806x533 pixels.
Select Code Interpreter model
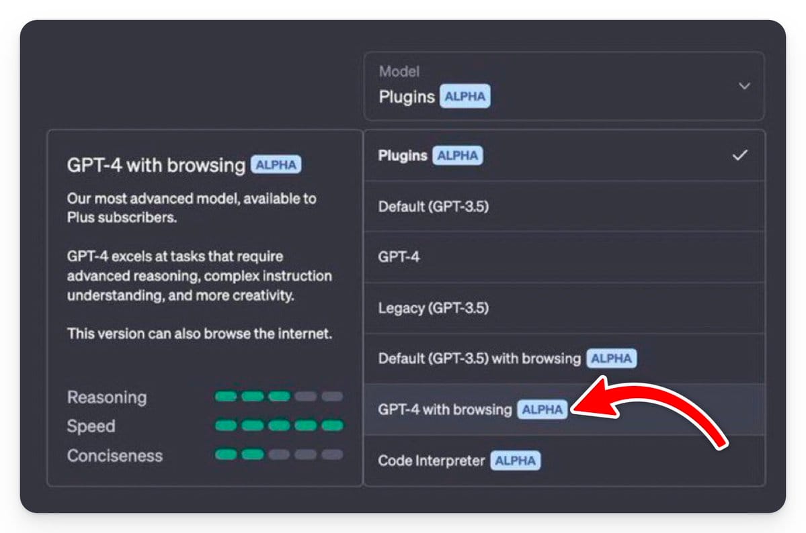pos(565,461)
